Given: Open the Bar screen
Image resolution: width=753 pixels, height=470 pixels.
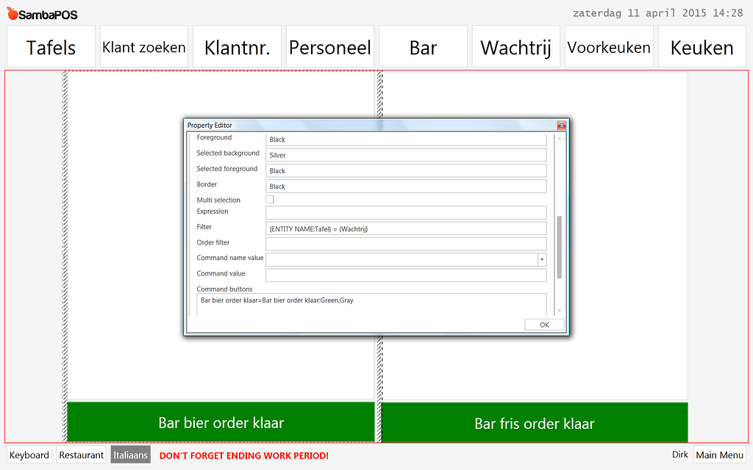Looking at the screenshot, I should pyautogui.click(x=423, y=46).
